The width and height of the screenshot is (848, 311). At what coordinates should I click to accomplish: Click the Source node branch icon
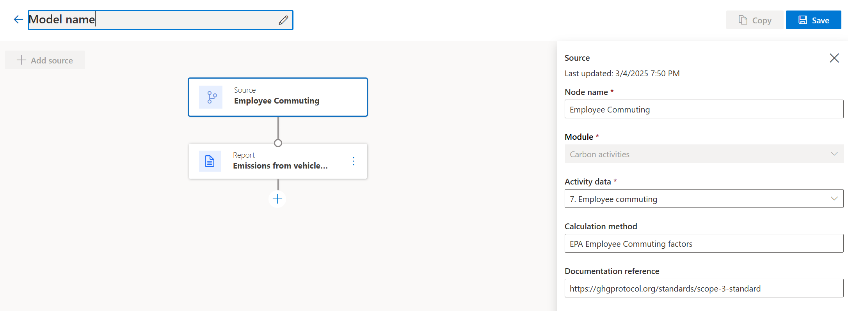coord(211,97)
